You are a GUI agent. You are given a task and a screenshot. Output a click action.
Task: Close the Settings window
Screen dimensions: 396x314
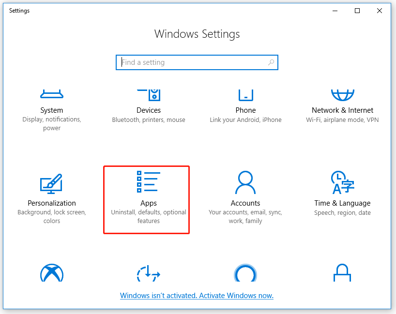click(x=380, y=11)
